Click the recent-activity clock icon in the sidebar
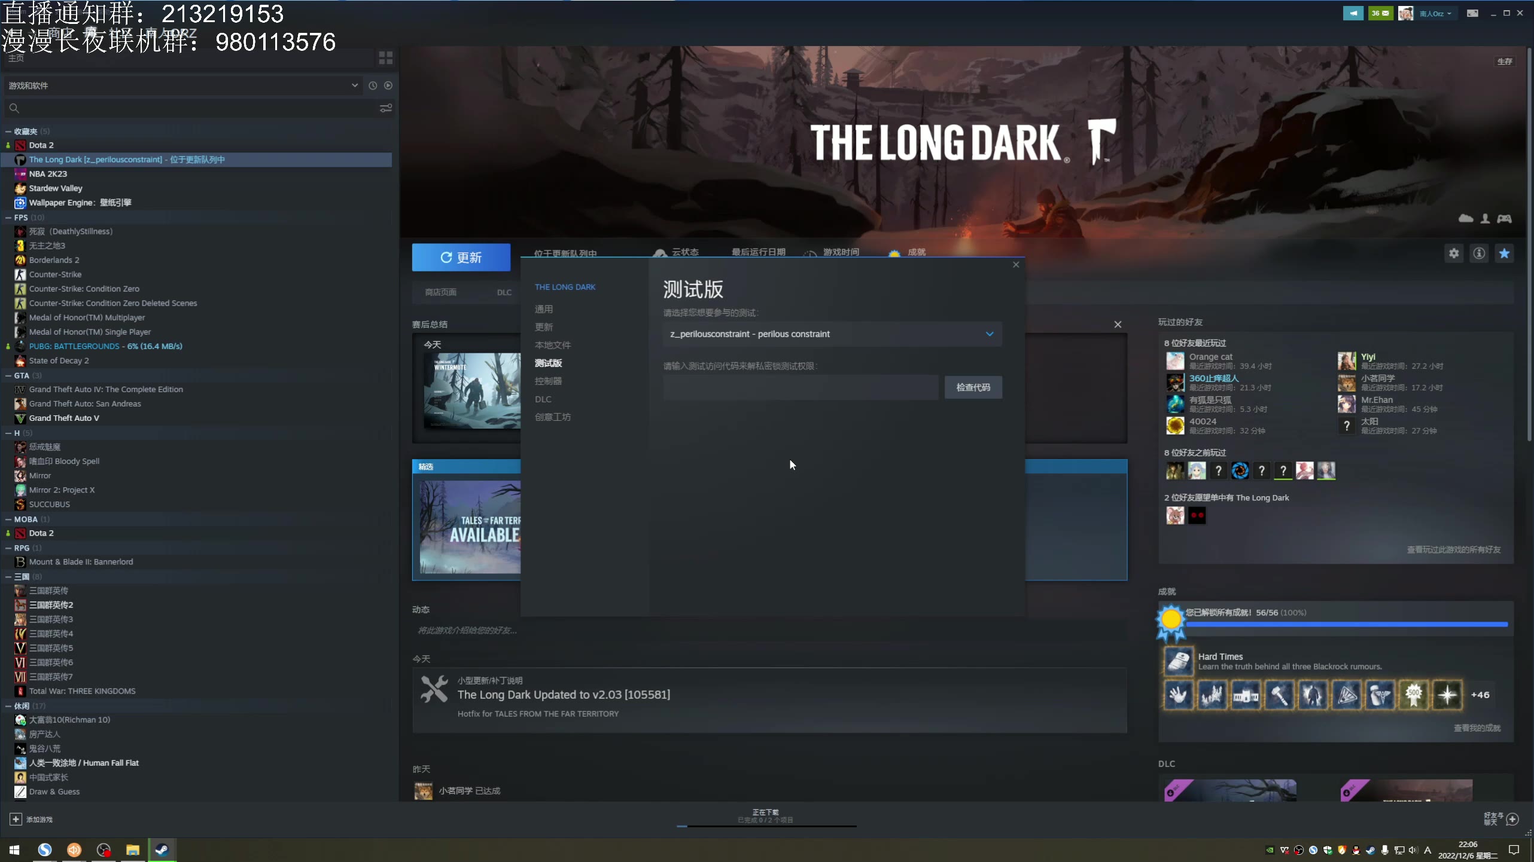Image resolution: width=1534 pixels, height=862 pixels. tap(373, 85)
